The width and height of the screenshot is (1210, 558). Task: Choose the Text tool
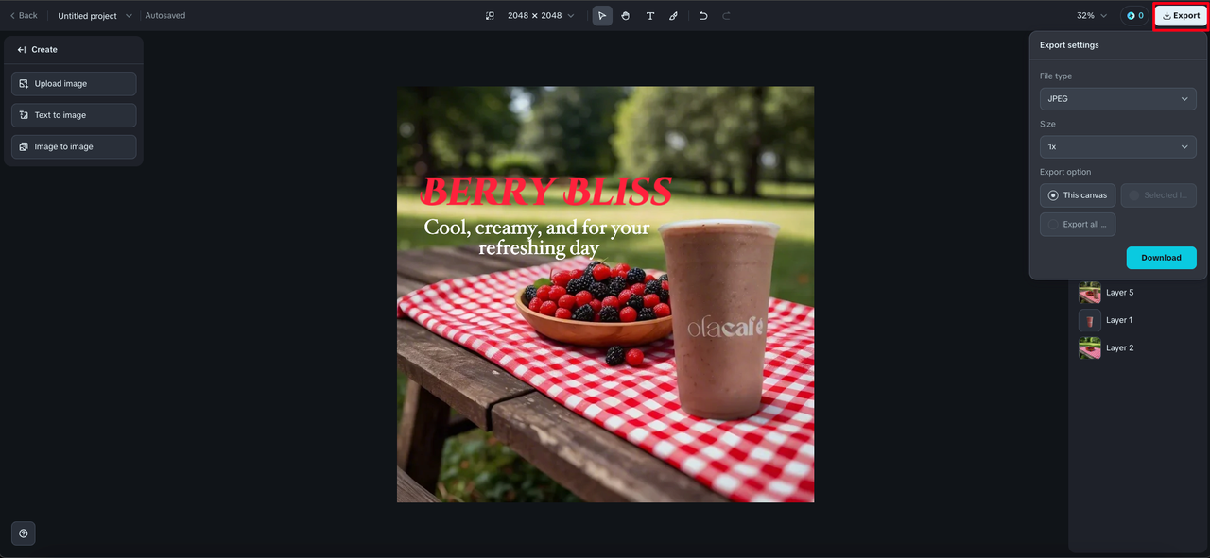(x=650, y=16)
